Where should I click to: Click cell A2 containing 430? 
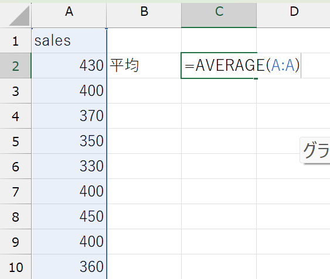[69, 66]
